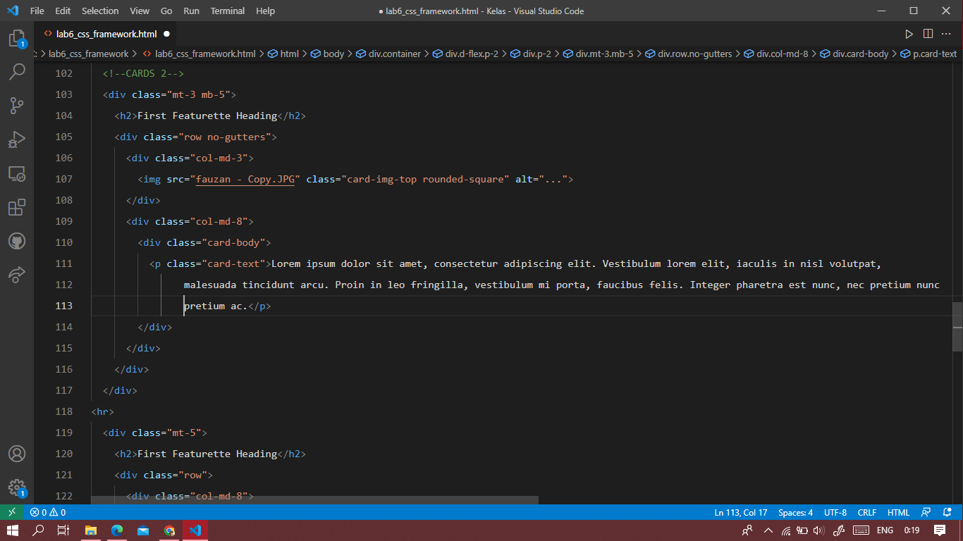Viewport: 963px width, 541px height.
Task: Open the GitHub view from the activity bar
Action: 18,241
